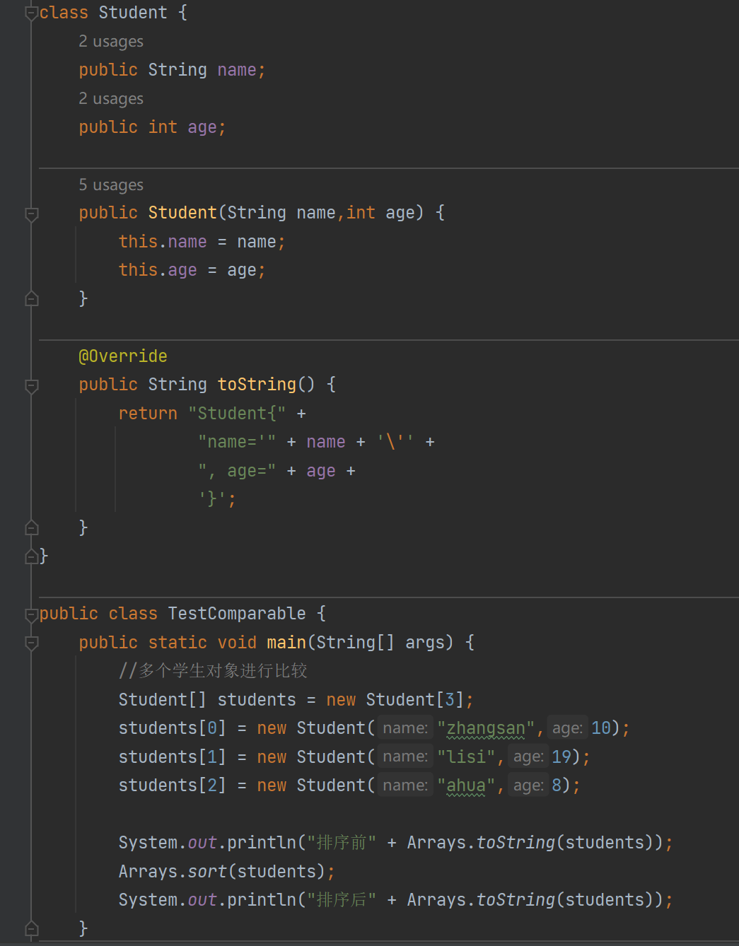Click the 'age:' inlay hint before 19
The width and height of the screenshot is (739, 946).
coord(528,757)
